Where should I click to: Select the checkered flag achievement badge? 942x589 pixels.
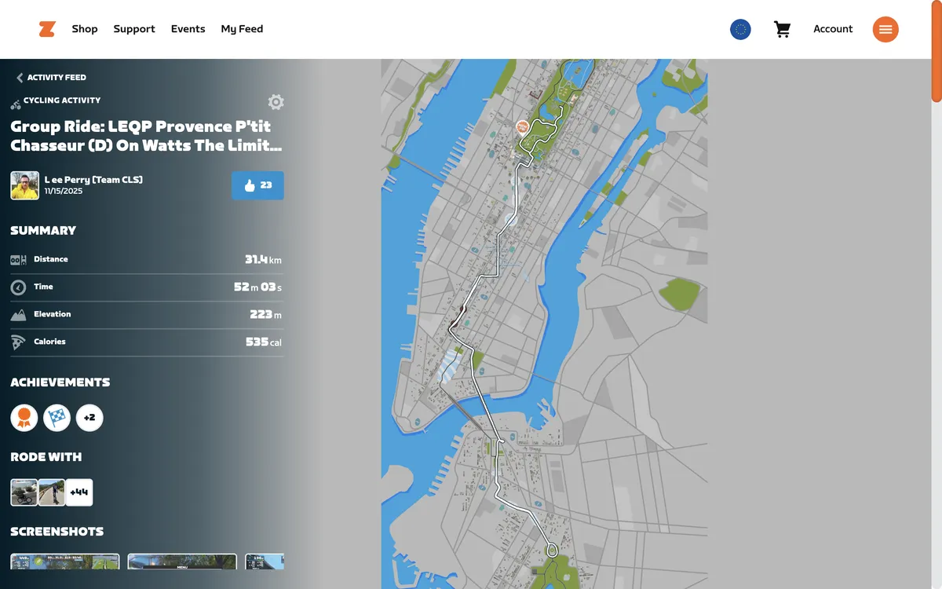point(57,418)
